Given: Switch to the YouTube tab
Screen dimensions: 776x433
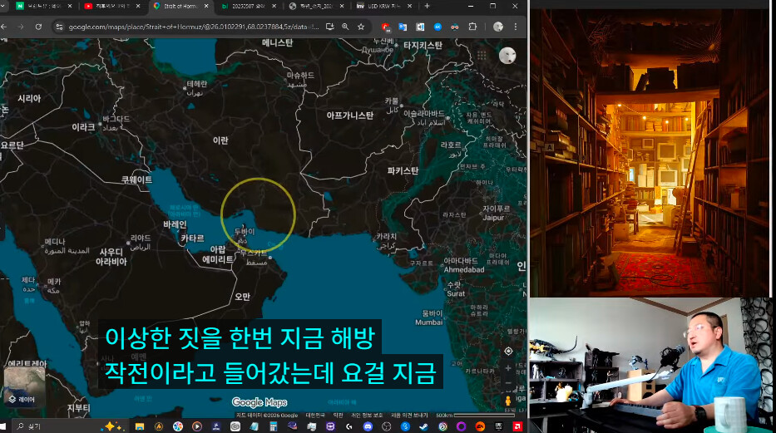Looking at the screenshot, I should pos(111,6).
